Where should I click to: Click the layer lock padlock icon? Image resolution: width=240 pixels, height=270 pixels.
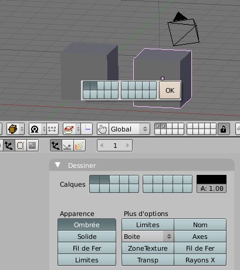(x=224, y=129)
